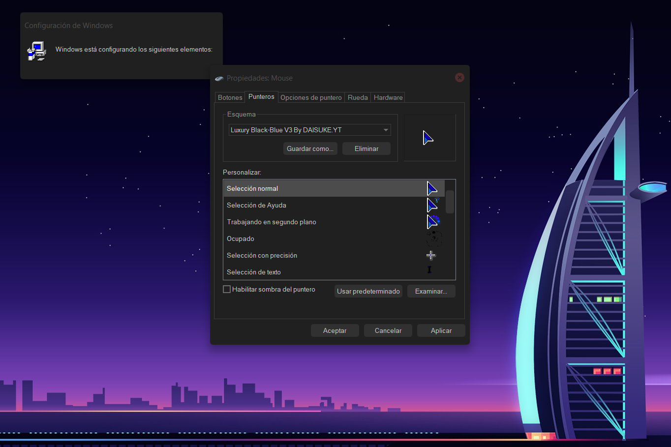
Task: Select the Selección normal arrow cursor icon
Action: tap(431, 188)
